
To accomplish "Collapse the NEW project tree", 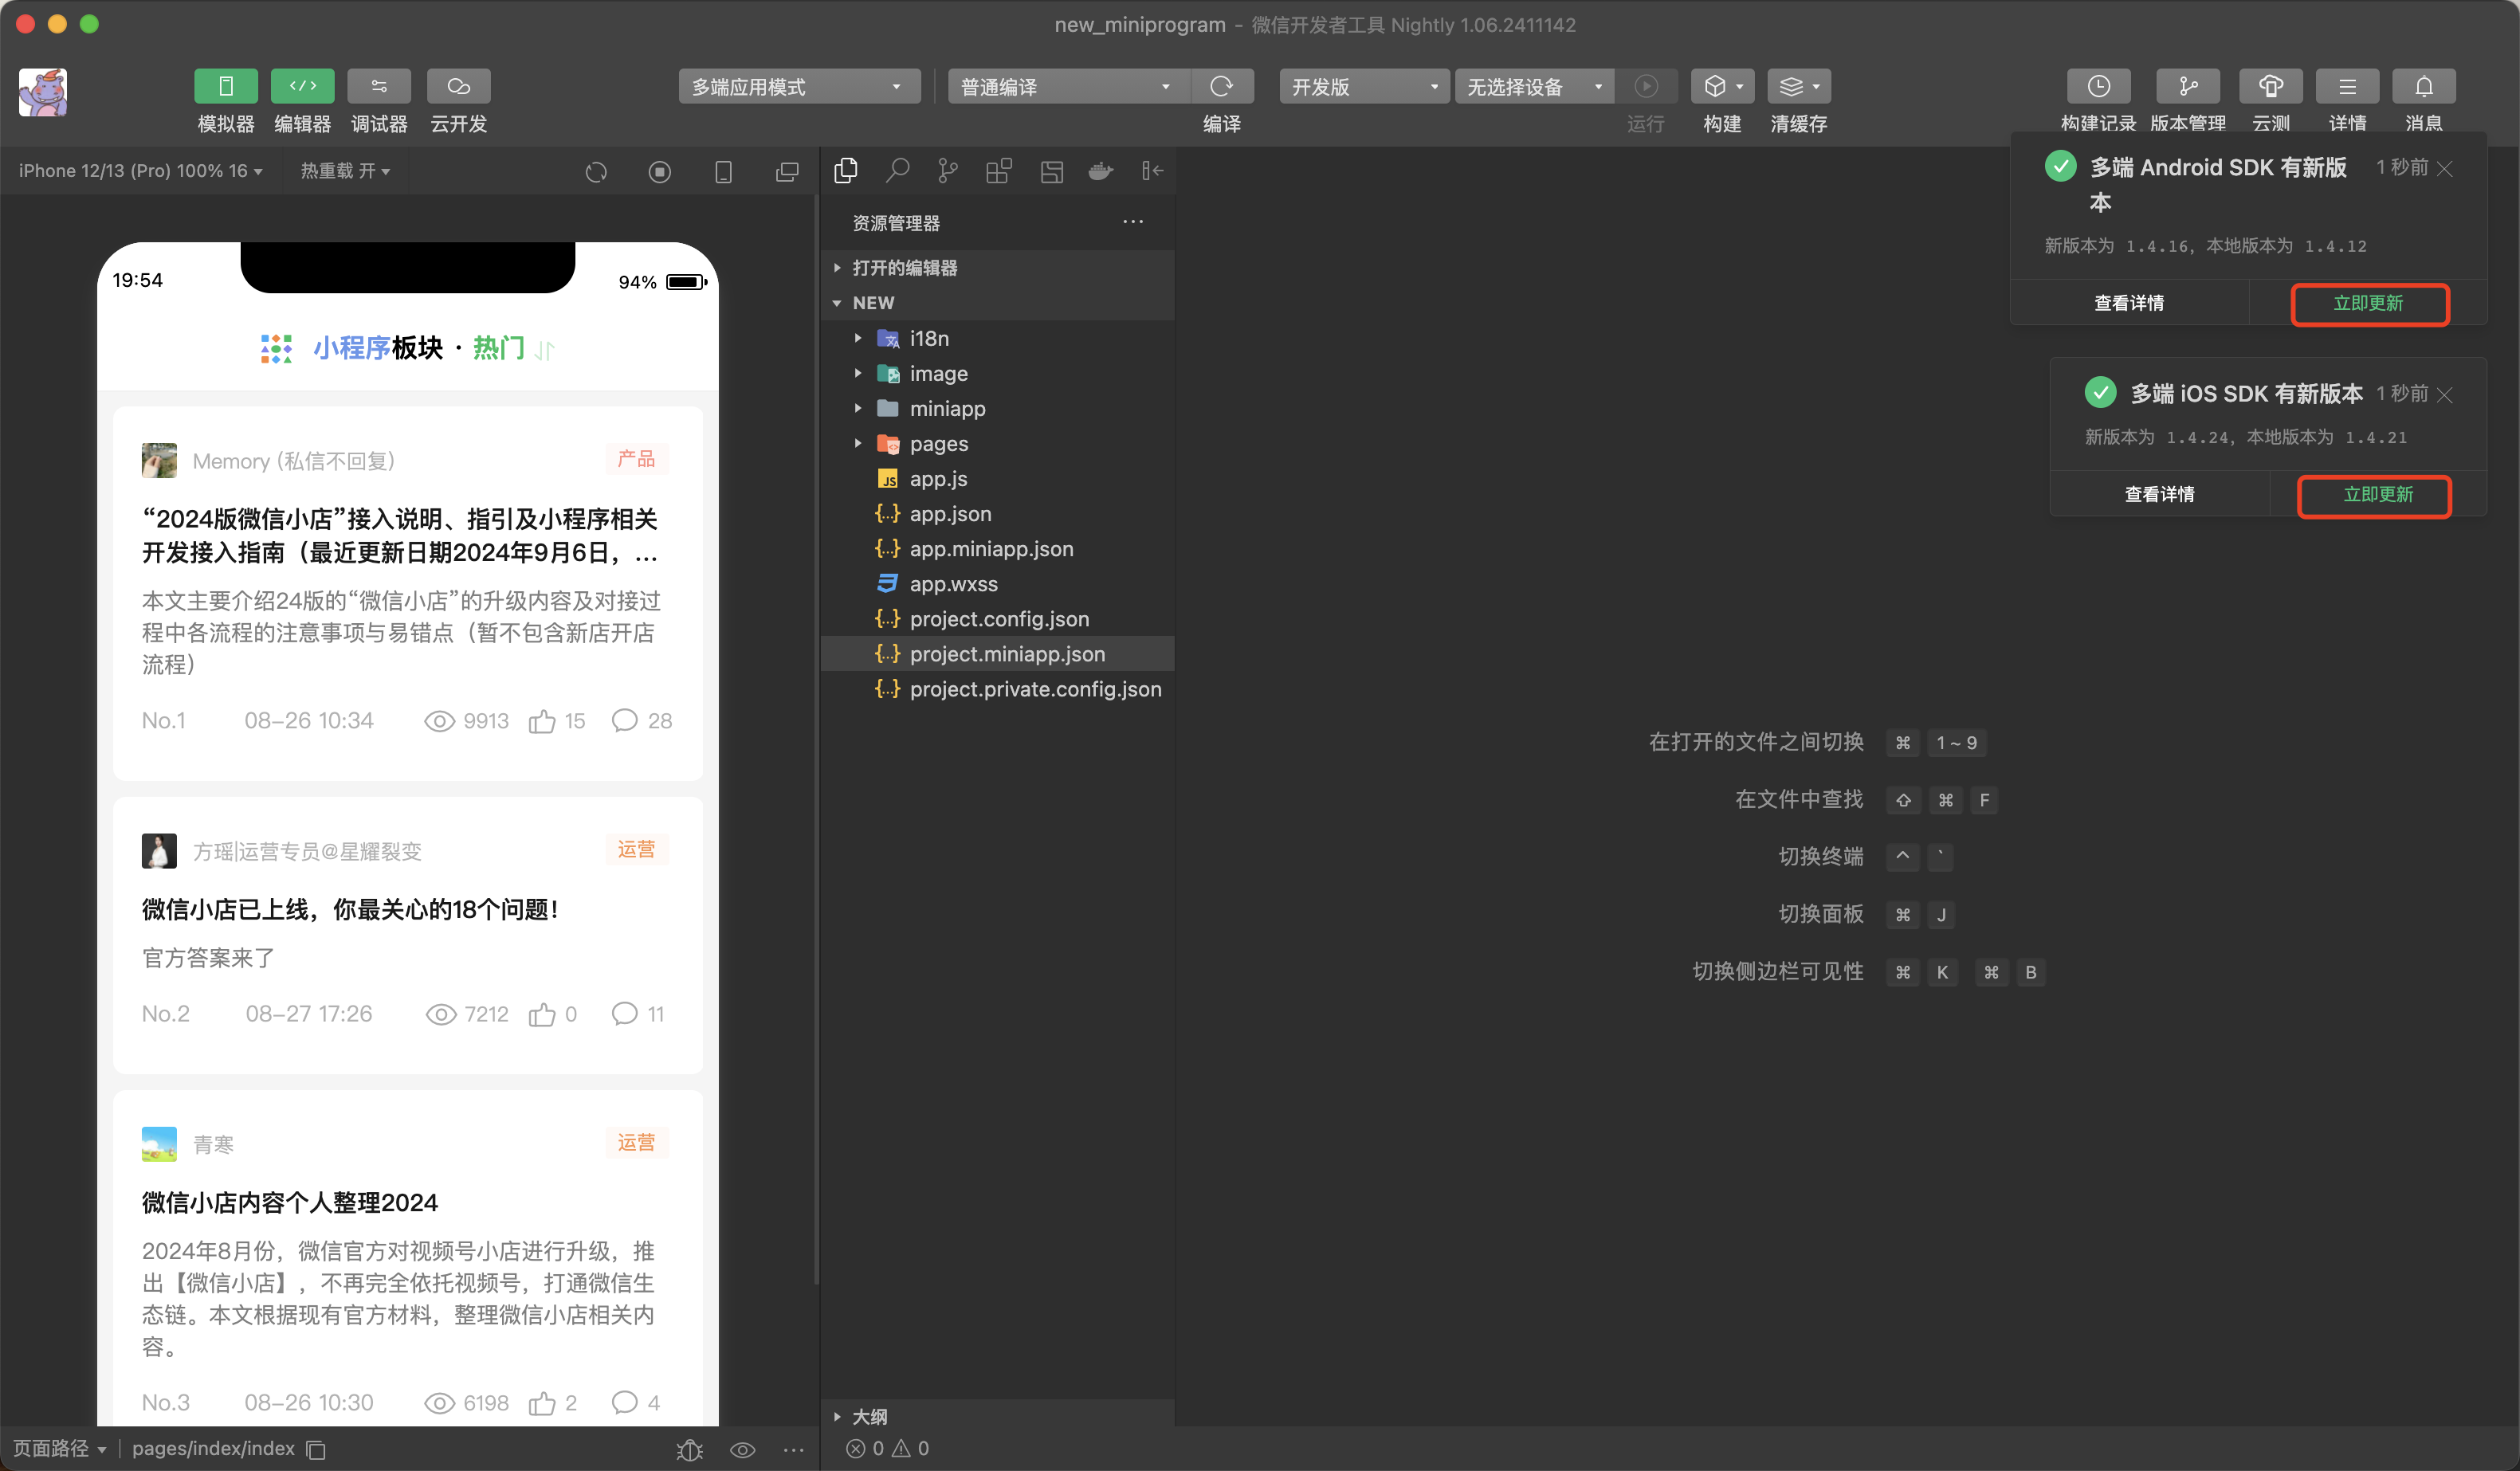I will click(997, 303).
